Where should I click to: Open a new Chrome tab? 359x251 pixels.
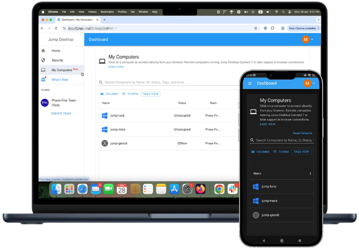[x=104, y=20]
